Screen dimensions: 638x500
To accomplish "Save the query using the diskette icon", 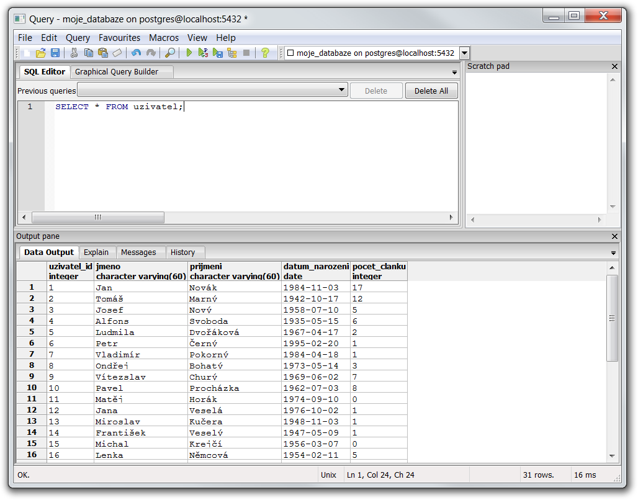I will [56, 53].
